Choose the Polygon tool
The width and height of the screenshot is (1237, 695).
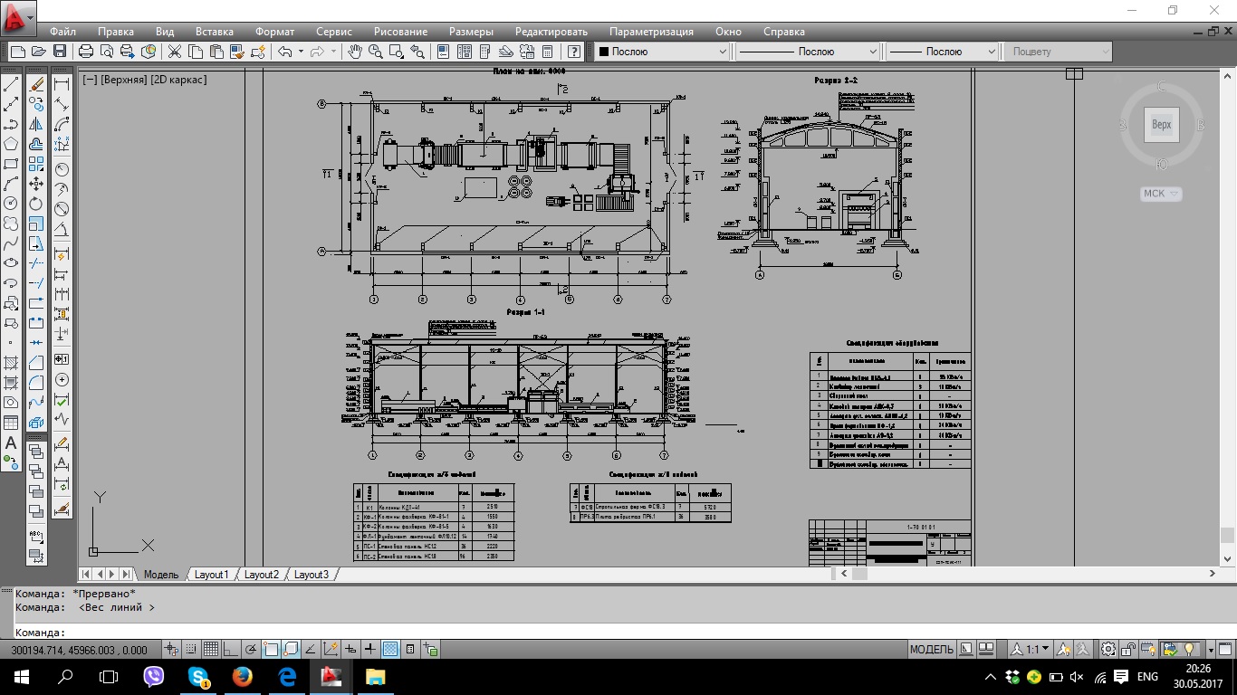[11, 144]
